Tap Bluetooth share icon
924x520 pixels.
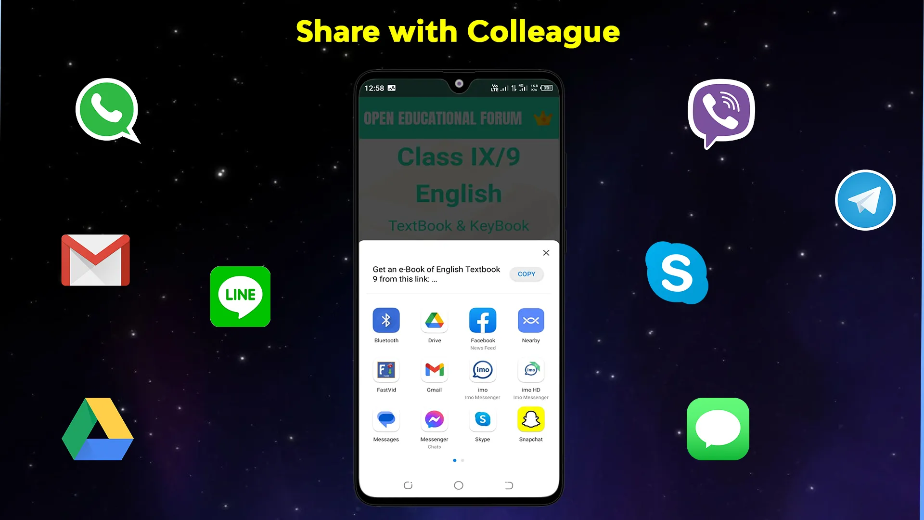[x=386, y=320]
